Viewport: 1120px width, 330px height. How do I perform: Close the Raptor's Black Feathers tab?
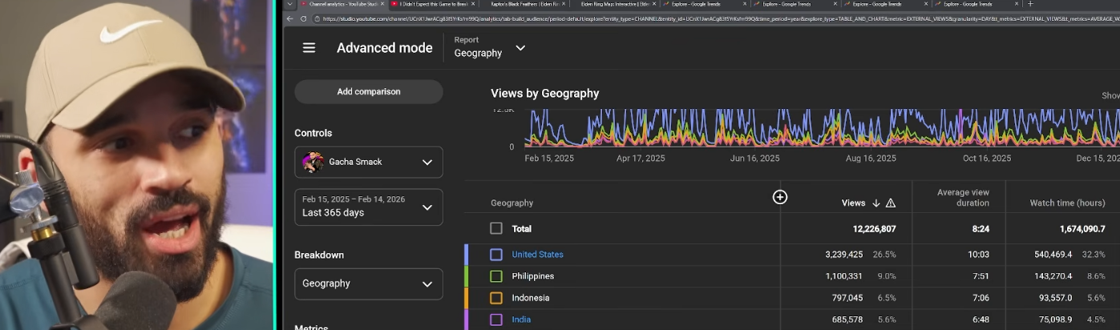tap(564, 4)
